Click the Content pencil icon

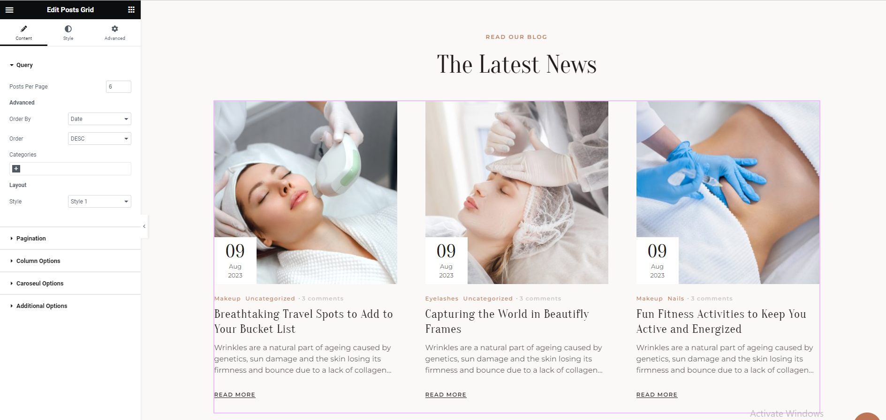tap(24, 29)
